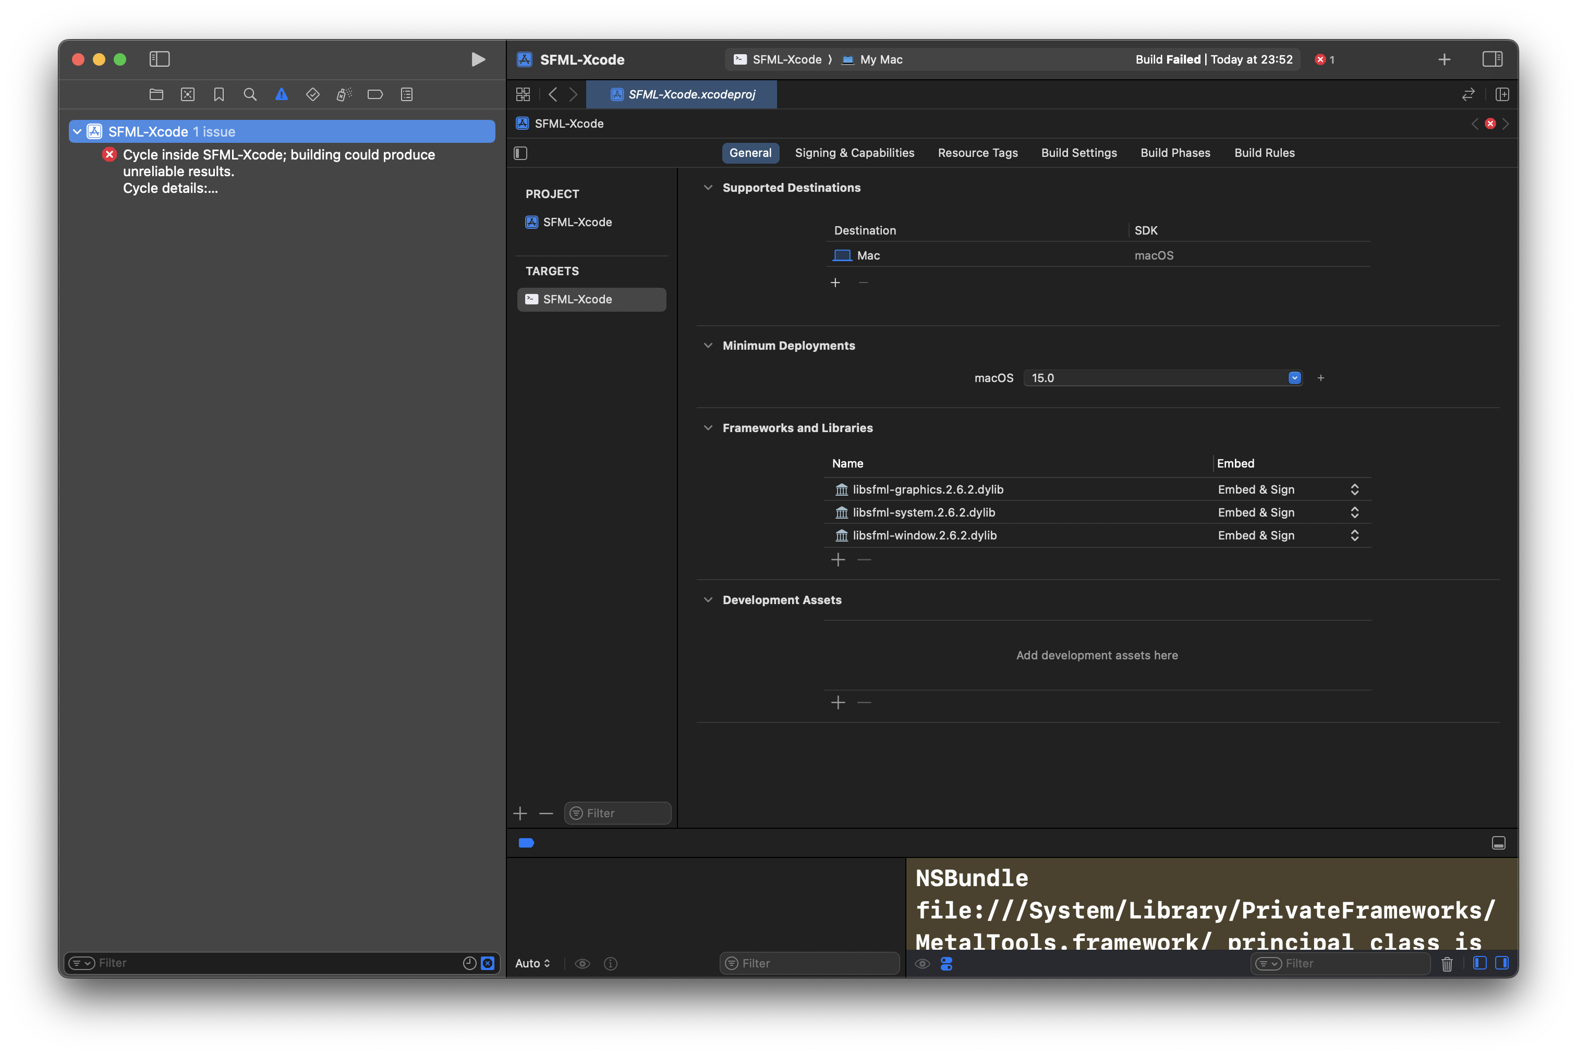Screen dimensions: 1577x1055
Task: Jump to next issue arrow
Action: click(1506, 124)
